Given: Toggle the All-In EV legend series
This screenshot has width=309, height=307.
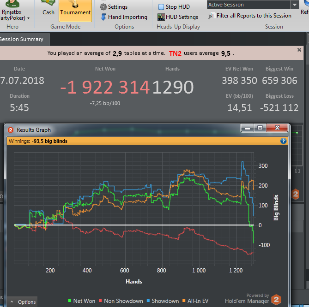Looking at the screenshot, I should (195, 301).
